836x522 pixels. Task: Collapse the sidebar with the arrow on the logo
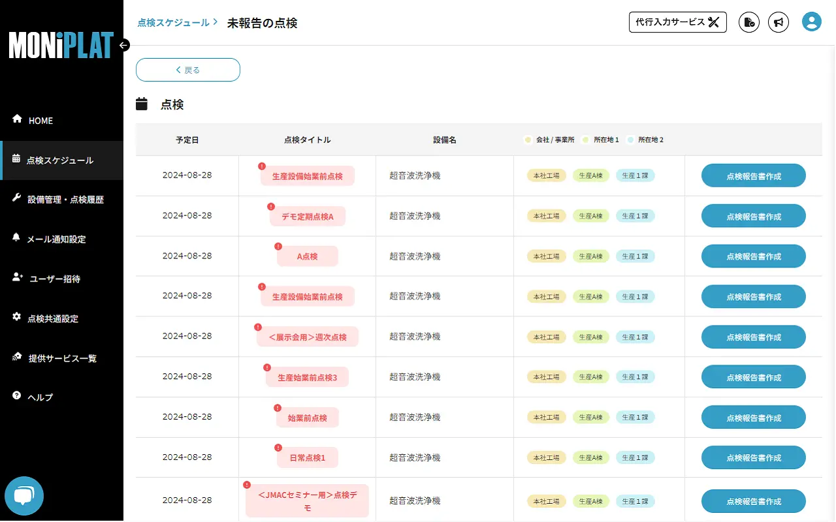click(123, 46)
